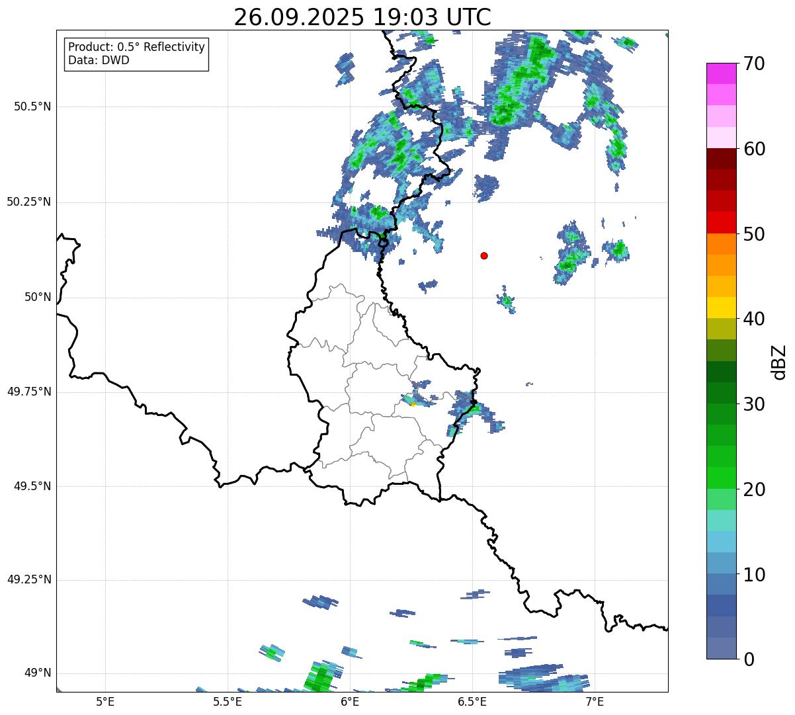Viewport: 795px width, 715px height.
Task: Click the 6°E longitude label
Action: coord(350,701)
